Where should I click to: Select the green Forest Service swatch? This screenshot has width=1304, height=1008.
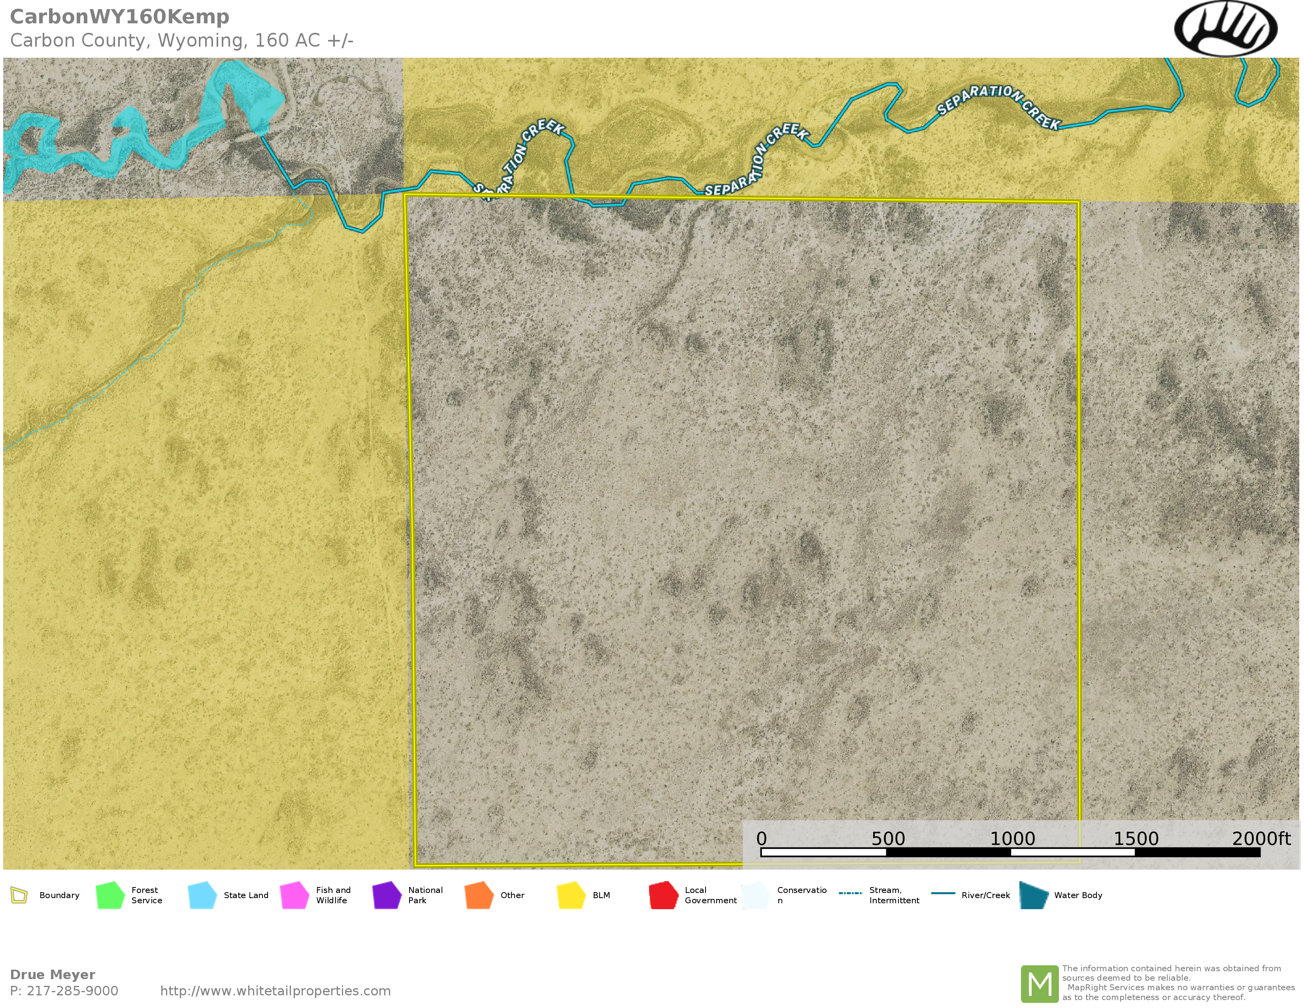point(110,895)
